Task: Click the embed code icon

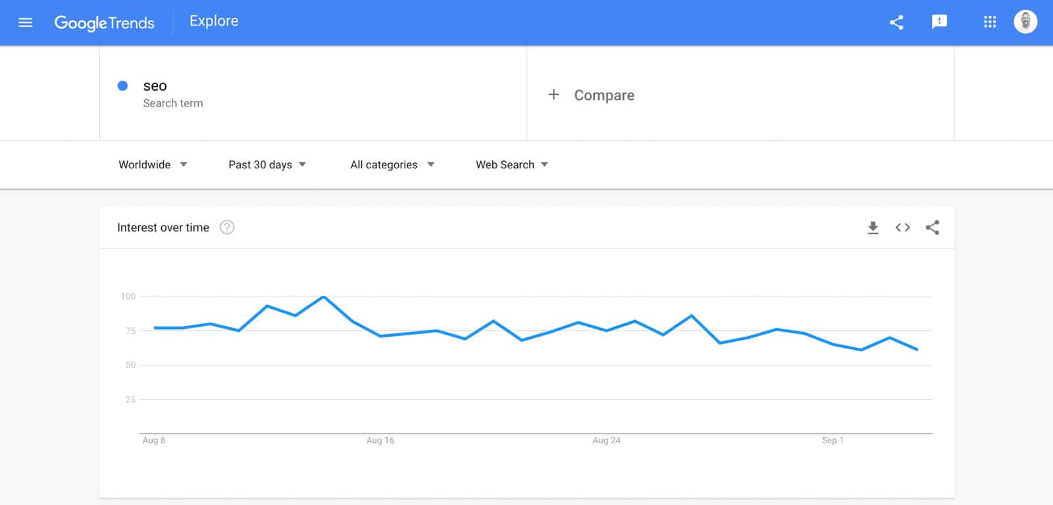Action: [x=902, y=228]
